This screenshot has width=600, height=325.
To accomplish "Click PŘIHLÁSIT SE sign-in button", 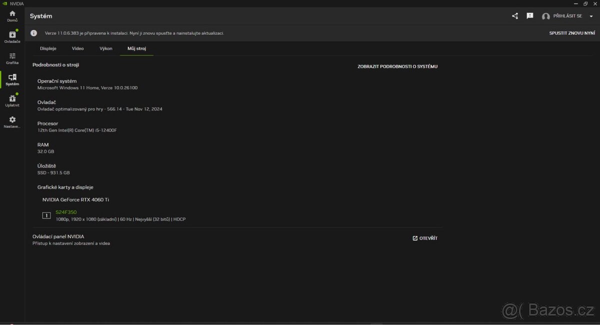I will (567, 16).
